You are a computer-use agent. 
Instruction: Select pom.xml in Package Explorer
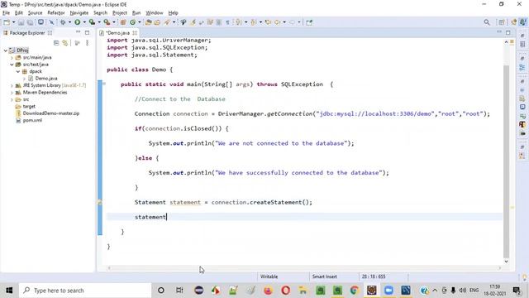(x=32, y=120)
